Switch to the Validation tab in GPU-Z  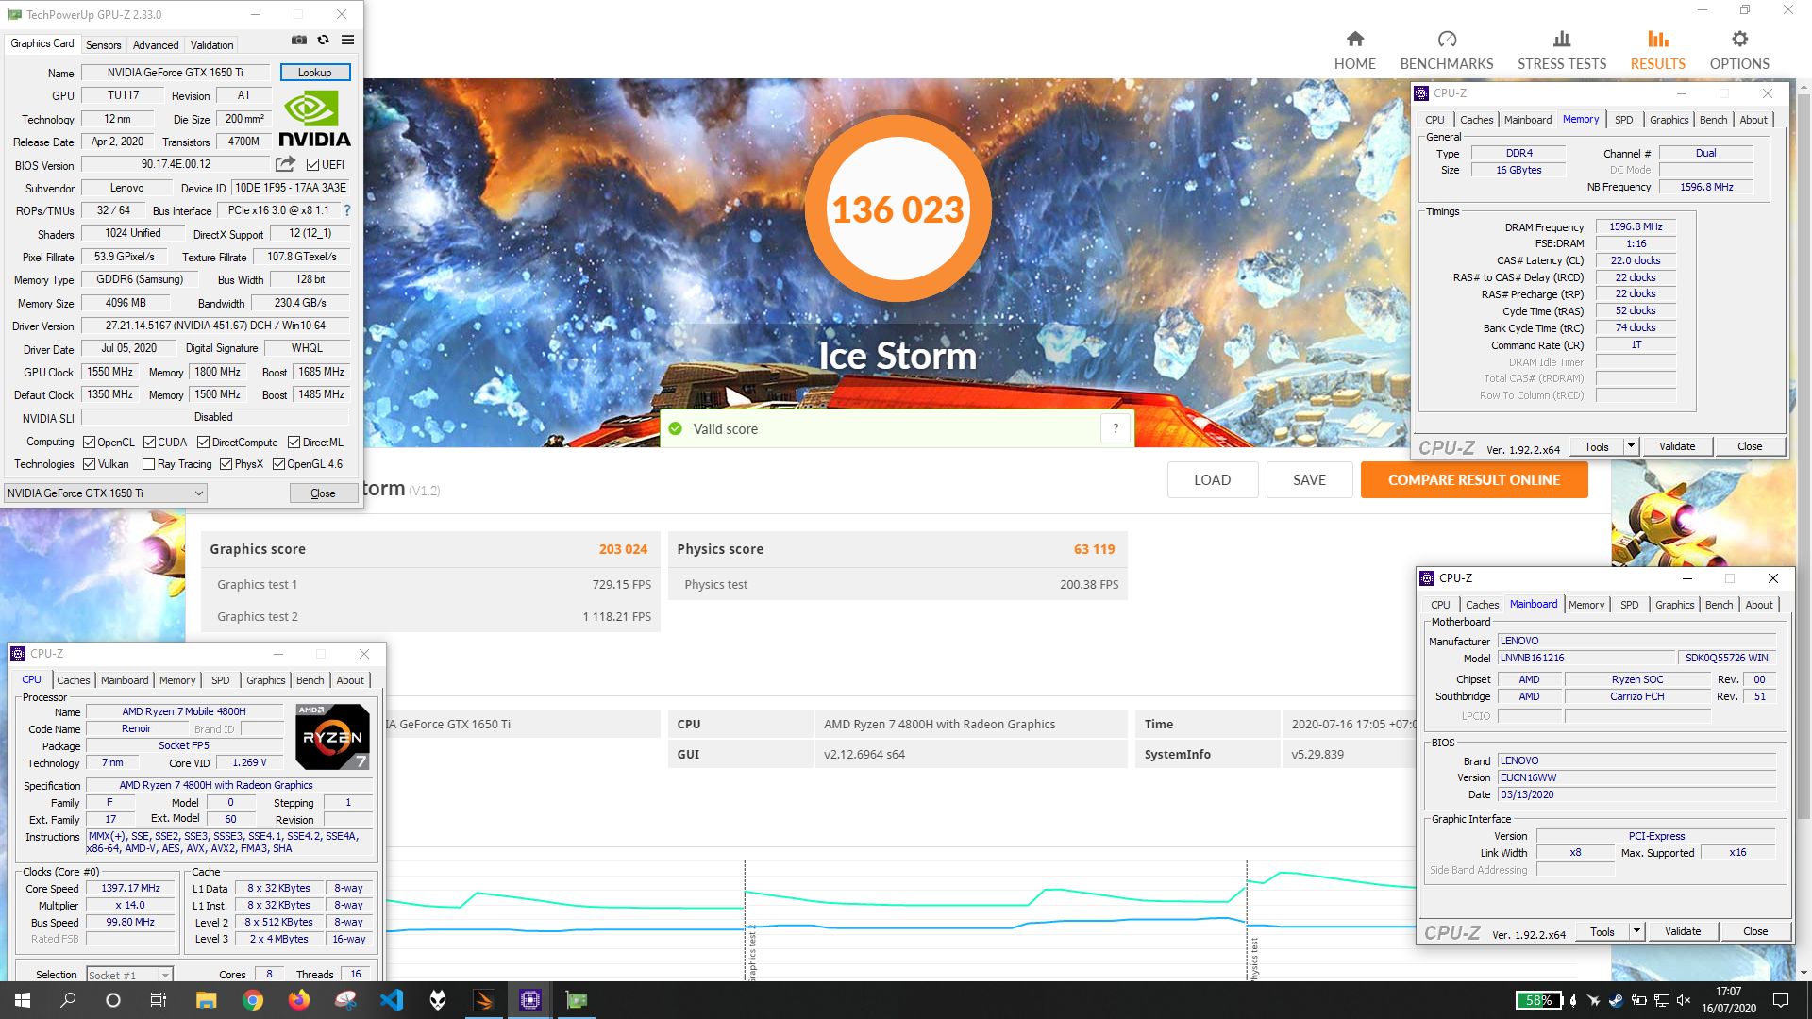pyautogui.click(x=211, y=44)
